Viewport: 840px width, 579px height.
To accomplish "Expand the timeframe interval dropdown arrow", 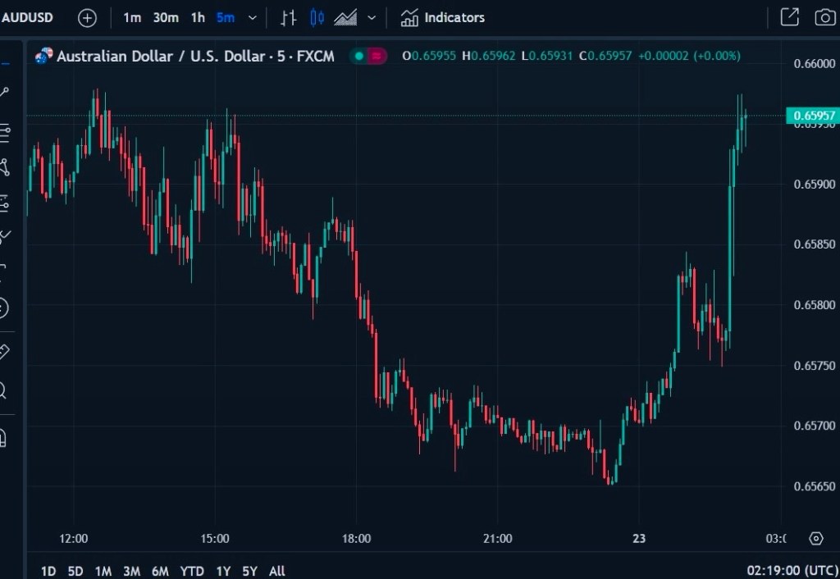I will [252, 17].
